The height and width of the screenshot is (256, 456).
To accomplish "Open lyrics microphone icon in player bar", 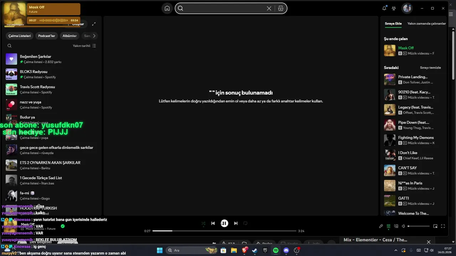I will [x=381, y=226].
